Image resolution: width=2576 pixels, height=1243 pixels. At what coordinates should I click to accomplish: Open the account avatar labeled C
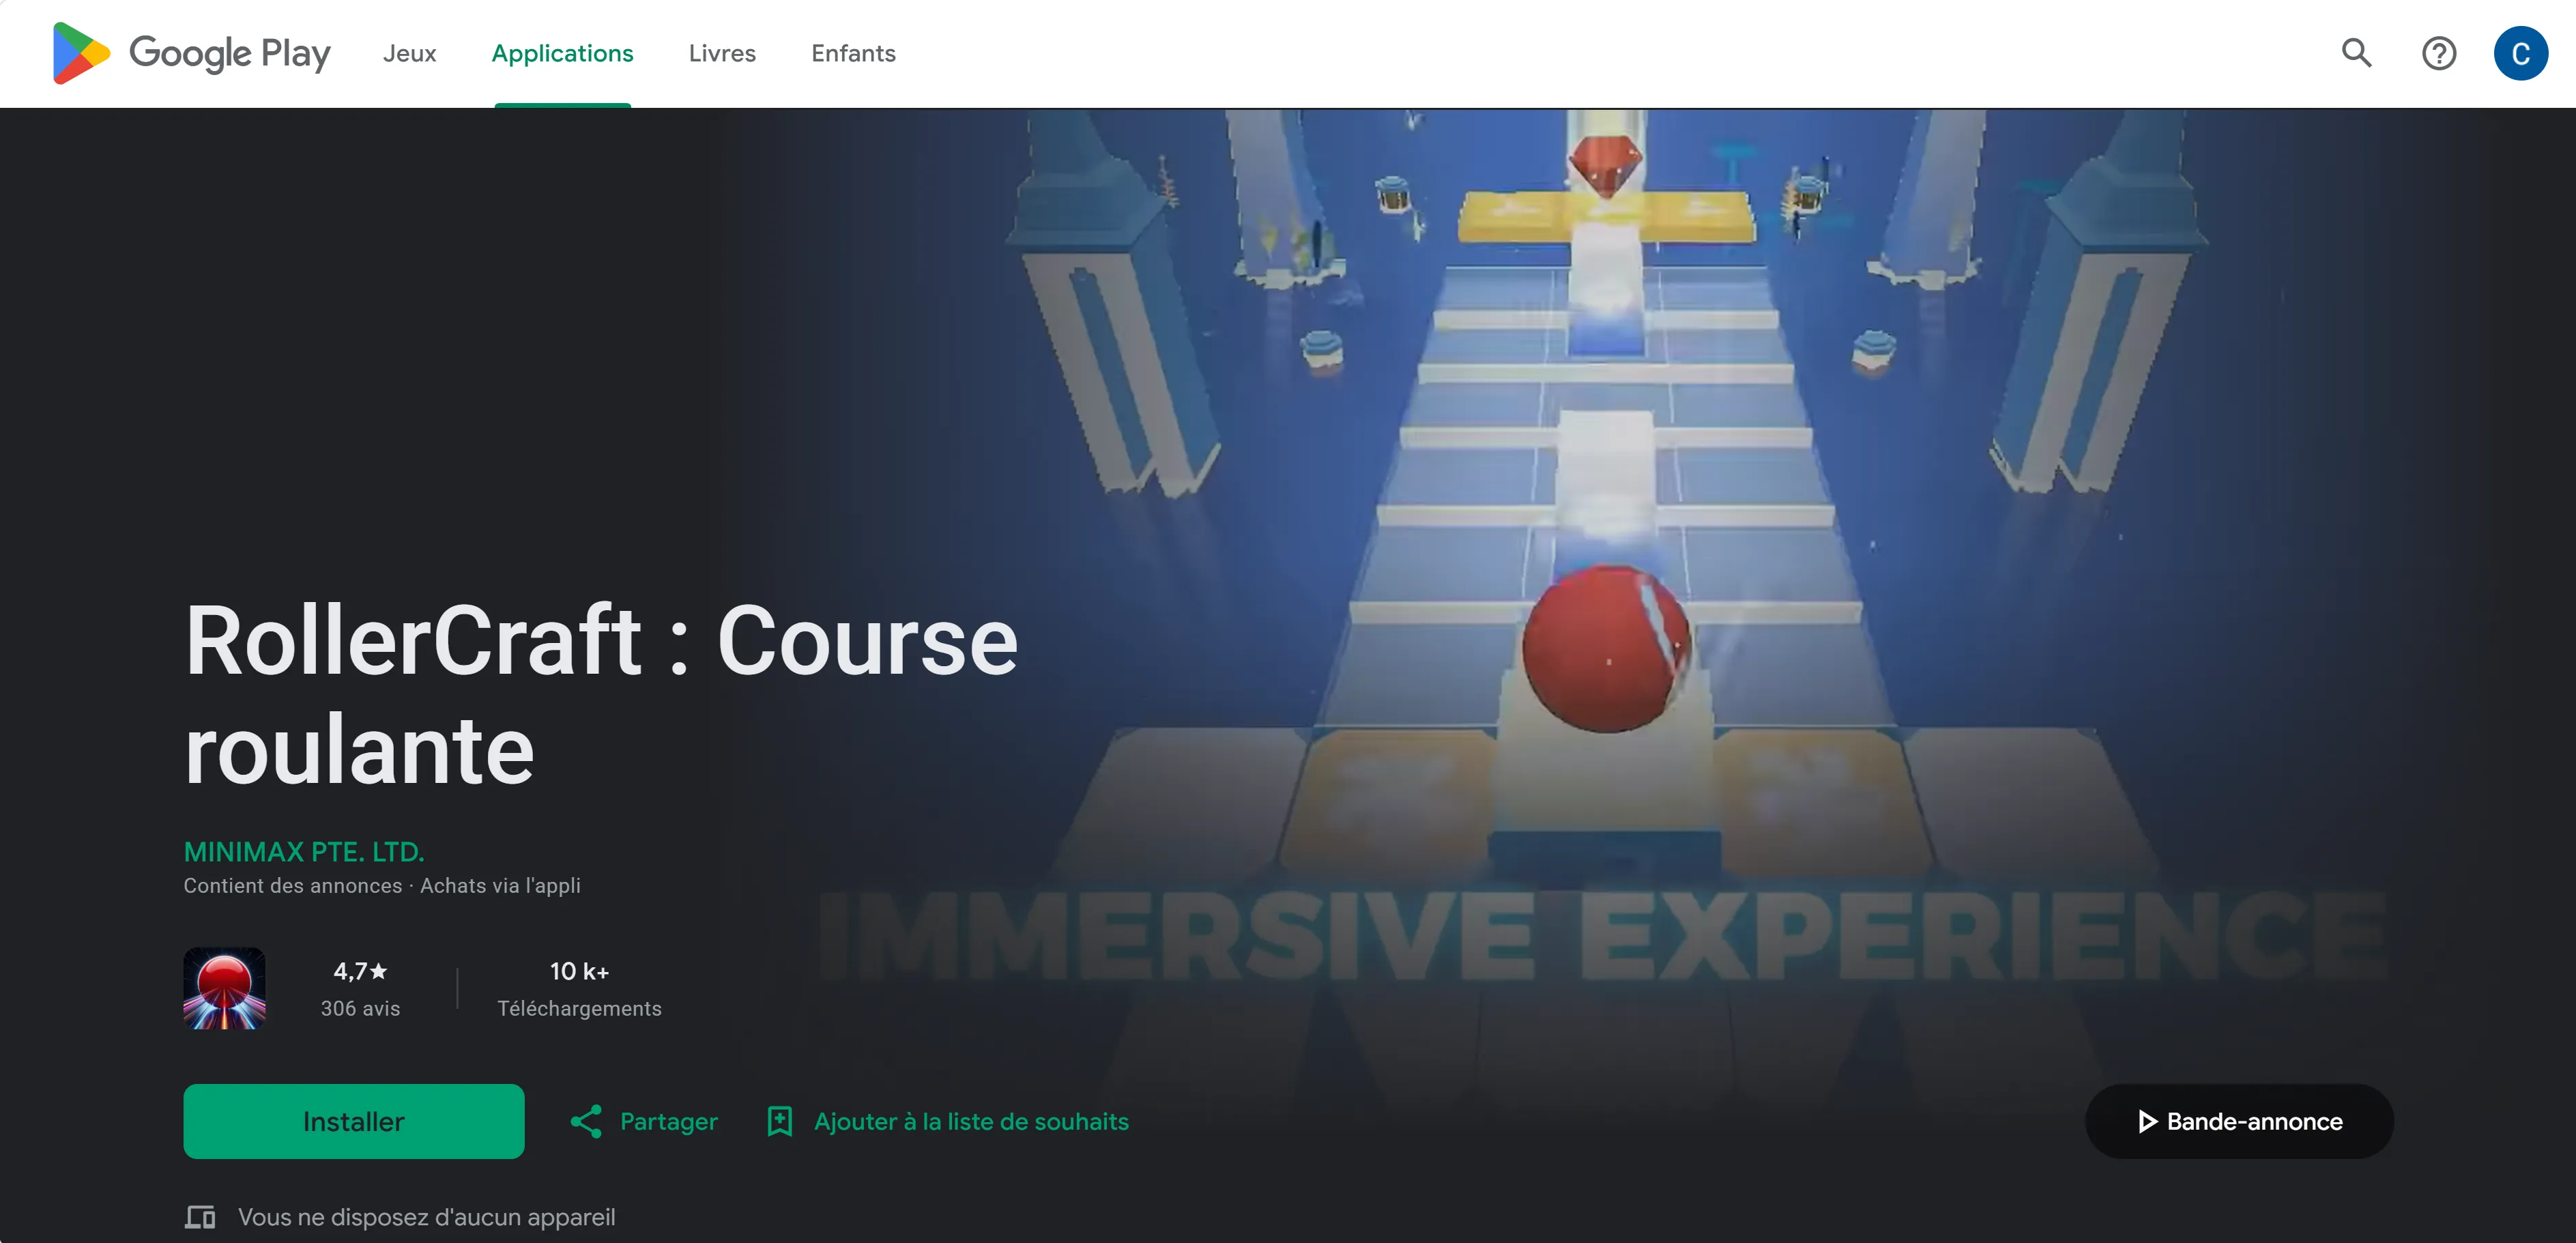pos(2521,53)
